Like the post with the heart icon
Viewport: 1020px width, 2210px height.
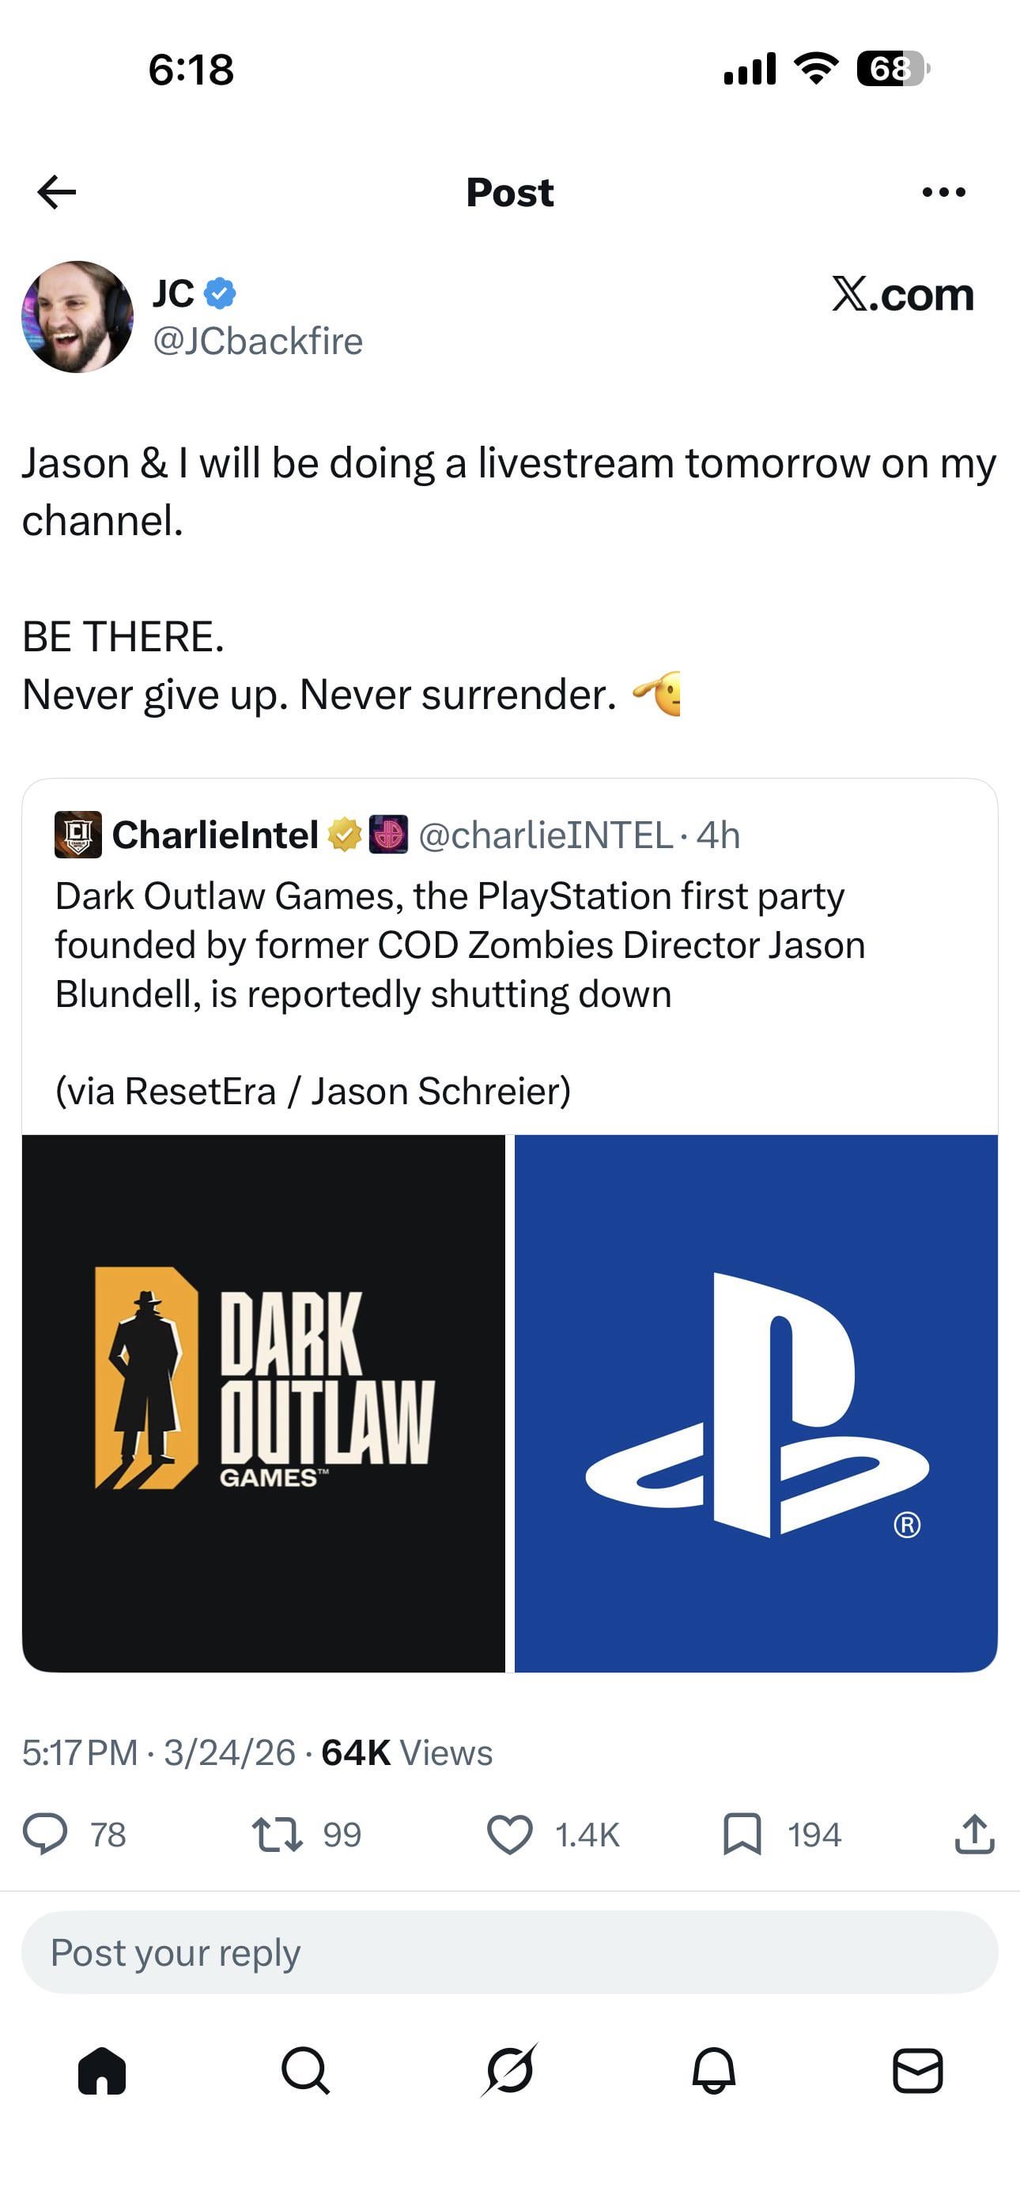tap(509, 1835)
